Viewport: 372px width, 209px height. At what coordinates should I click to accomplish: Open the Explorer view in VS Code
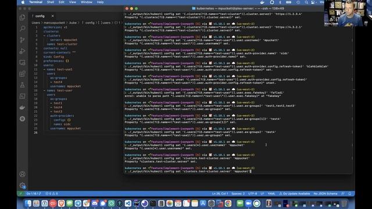(23, 17)
